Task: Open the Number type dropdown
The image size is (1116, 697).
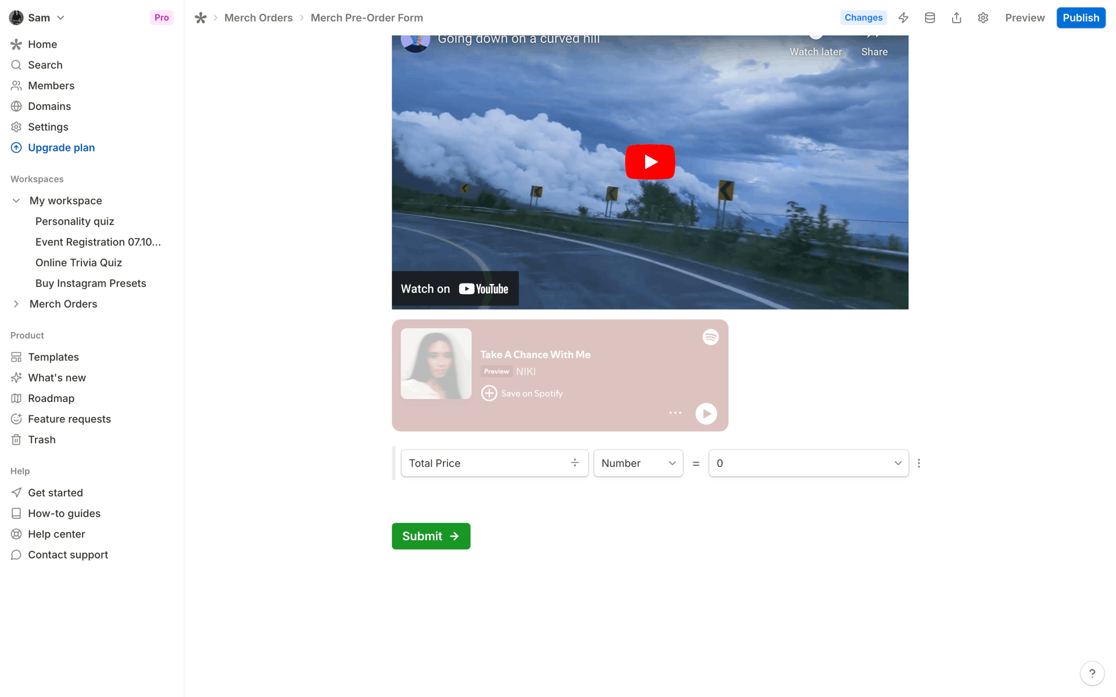Action: tap(638, 463)
